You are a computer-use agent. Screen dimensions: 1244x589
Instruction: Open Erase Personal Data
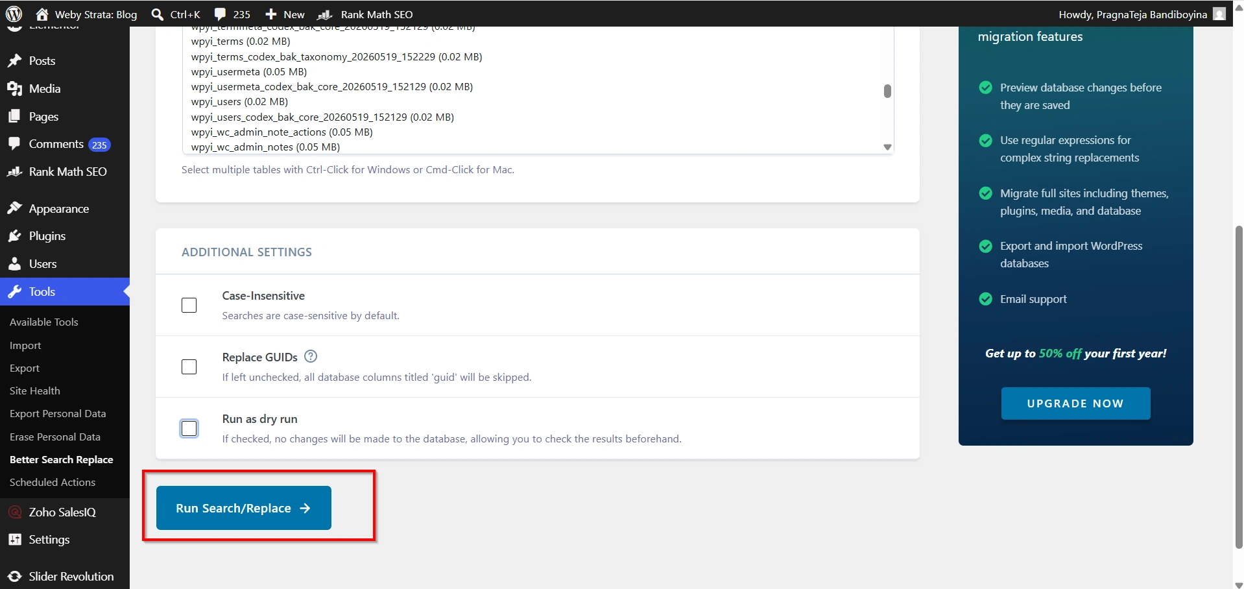[x=55, y=437]
